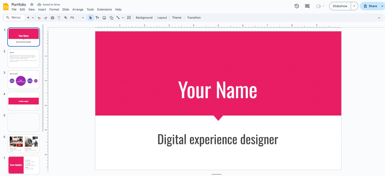
Task: Open the Fit zoom level dropdown
Action: click(x=83, y=18)
